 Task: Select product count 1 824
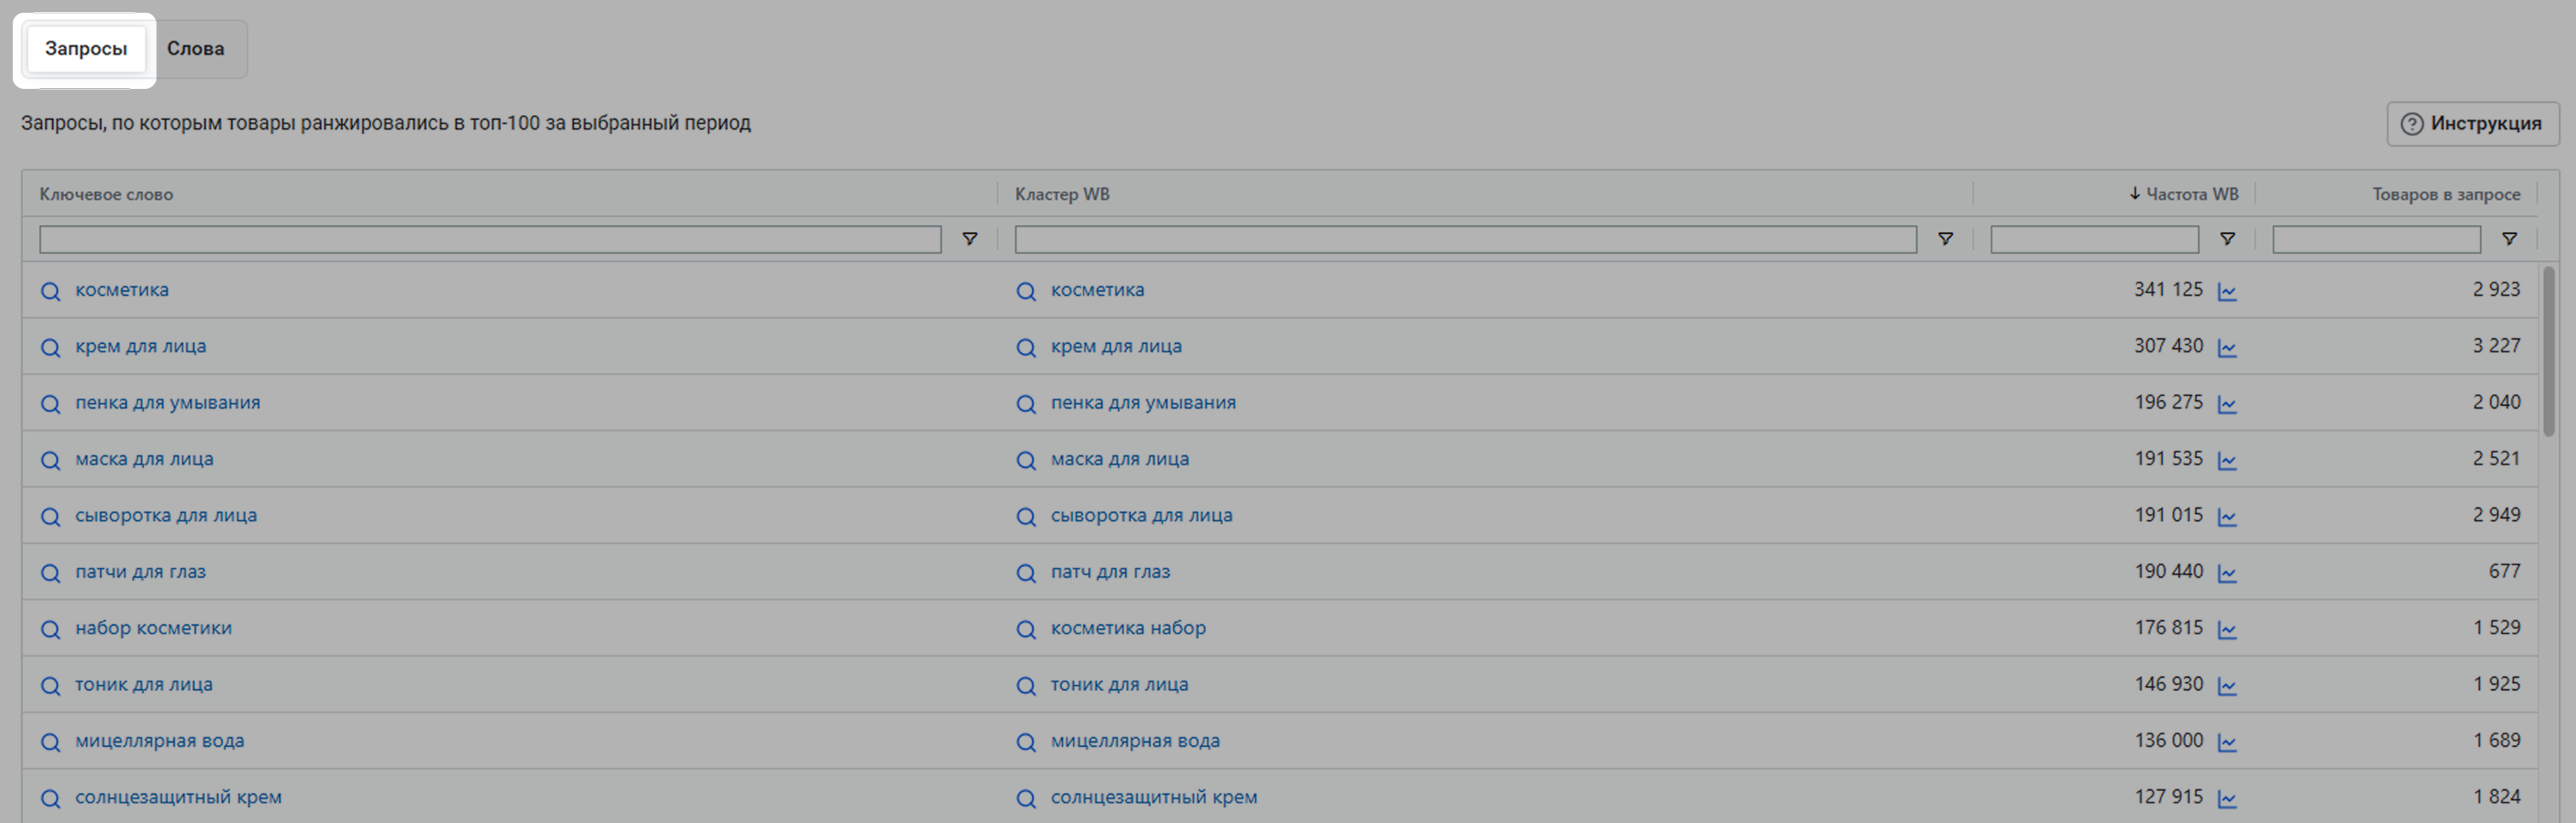coord(2496,797)
